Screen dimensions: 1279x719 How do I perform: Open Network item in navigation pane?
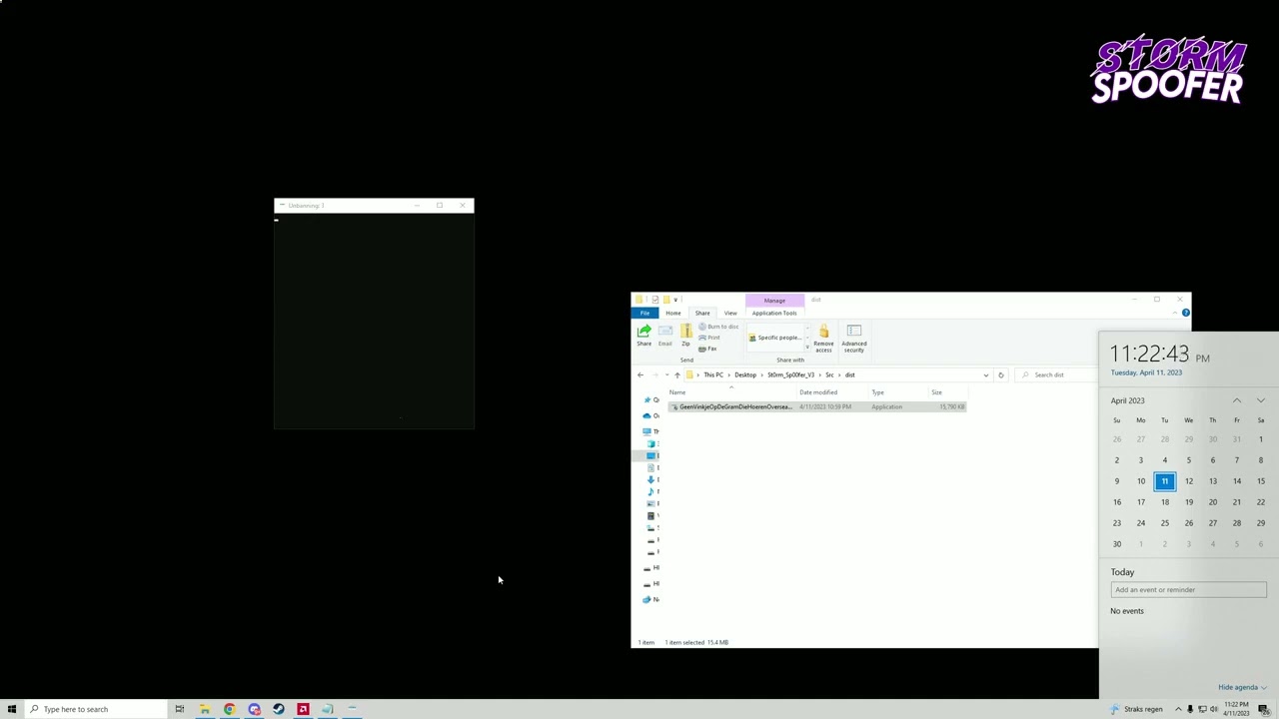pyautogui.click(x=651, y=599)
